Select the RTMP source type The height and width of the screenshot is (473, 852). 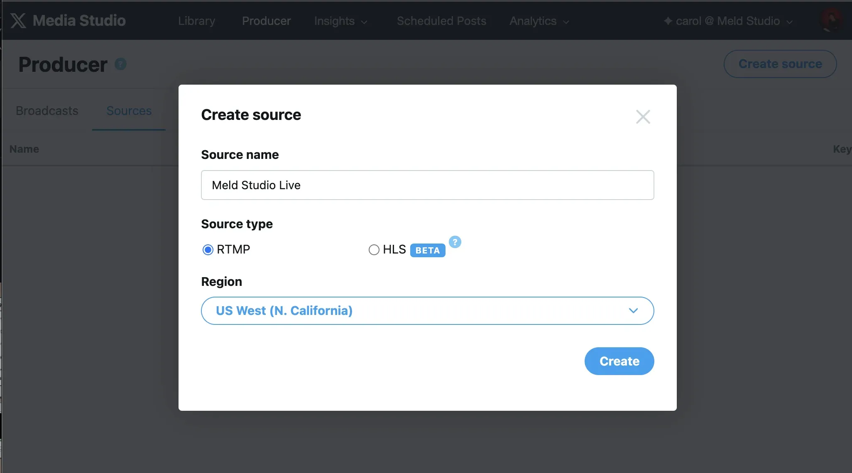[x=208, y=249]
